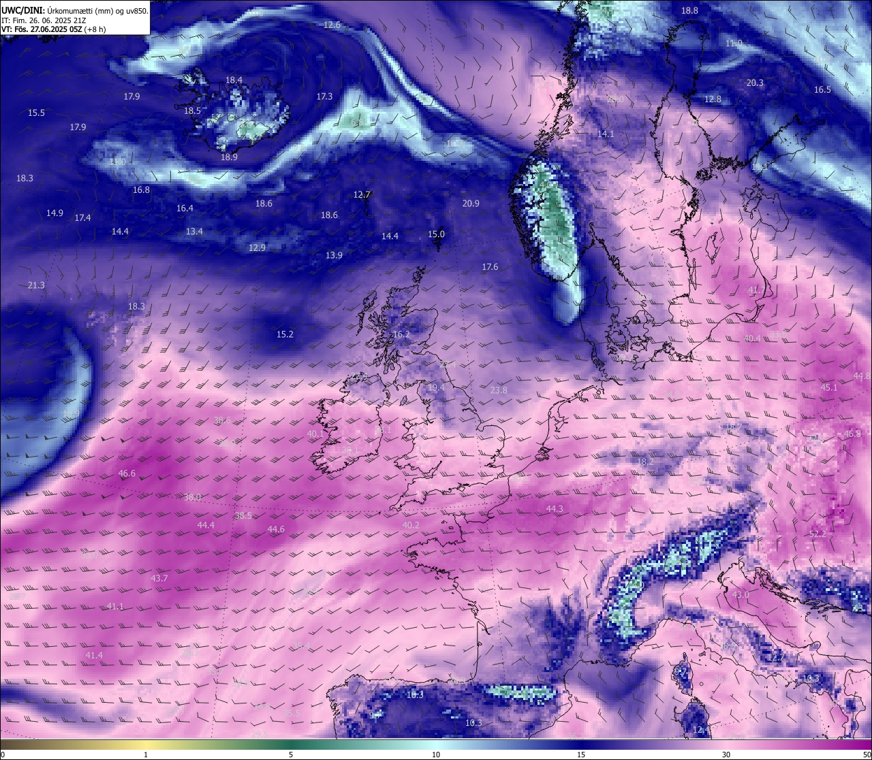Click the 21.3 value label
The image size is (872, 760).
(36, 286)
